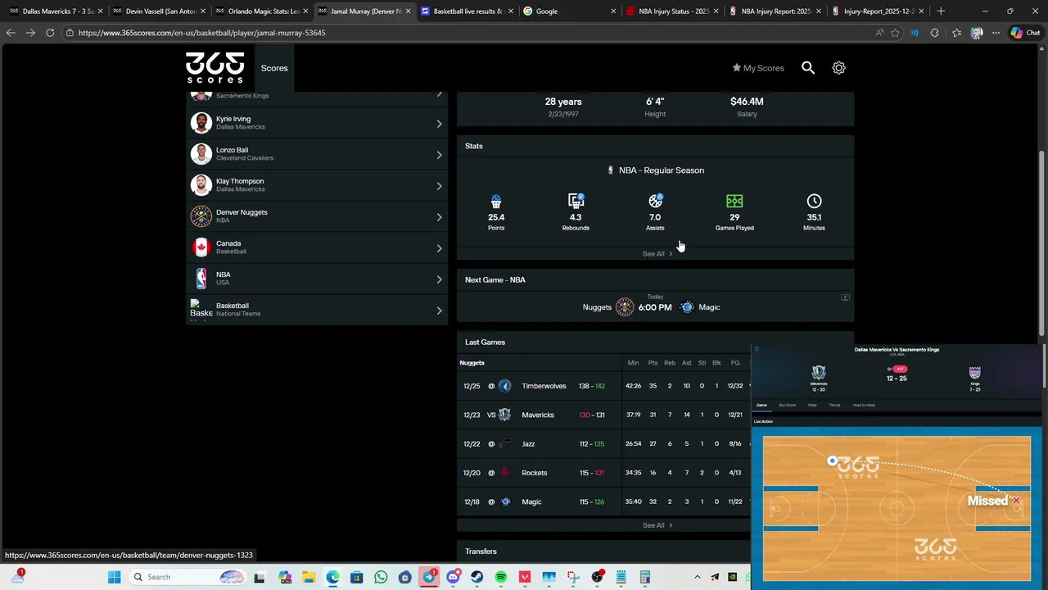The width and height of the screenshot is (1048, 590).
Task: Open the 12/25 Timberwolves game row
Action: (603, 386)
